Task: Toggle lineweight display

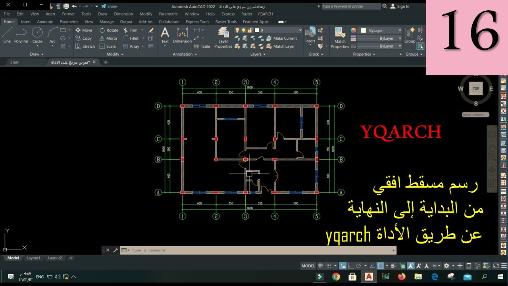Action: 394,266
